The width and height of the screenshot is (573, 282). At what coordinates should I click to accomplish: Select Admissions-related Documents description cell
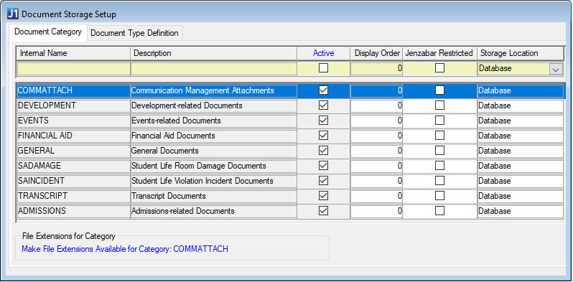(214, 211)
